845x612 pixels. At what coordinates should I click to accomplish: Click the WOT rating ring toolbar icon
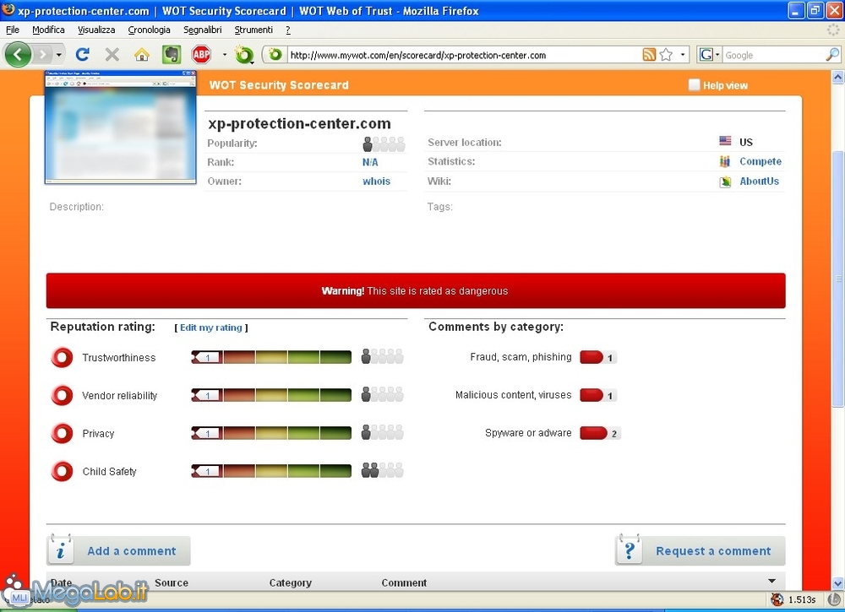pyautogui.click(x=243, y=55)
